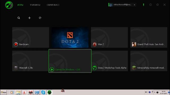
Task: Click the War Z label
Action: coord(101,44)
